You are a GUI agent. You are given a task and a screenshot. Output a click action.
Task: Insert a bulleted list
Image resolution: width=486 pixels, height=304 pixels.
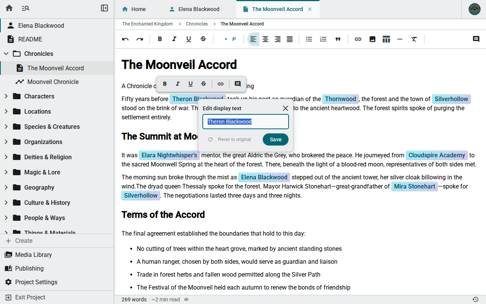click(309, 39)
